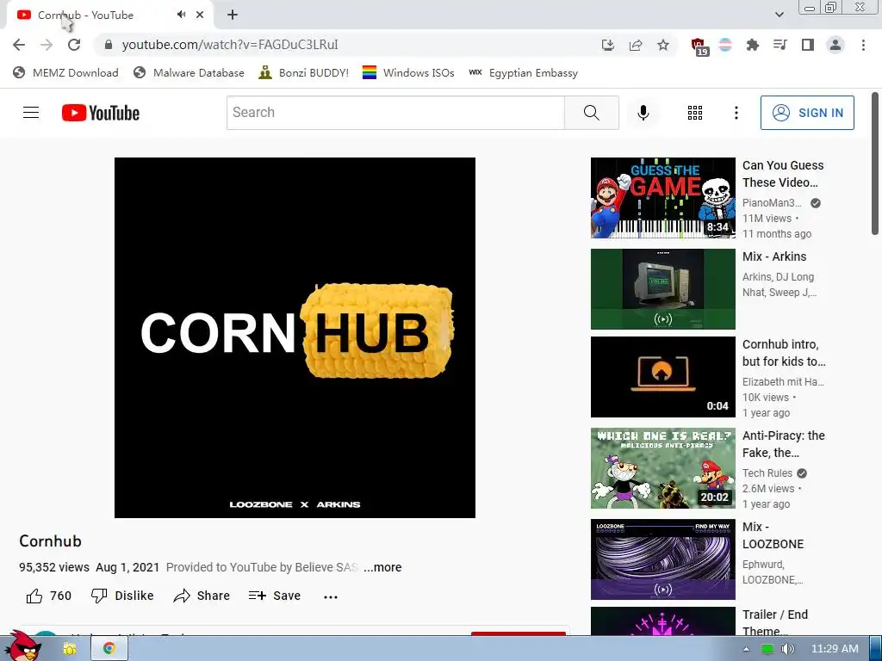Viewport: 882px width, 661px height.
Task: Open the media control toolbar icon
Action: (x=780, y=45)
